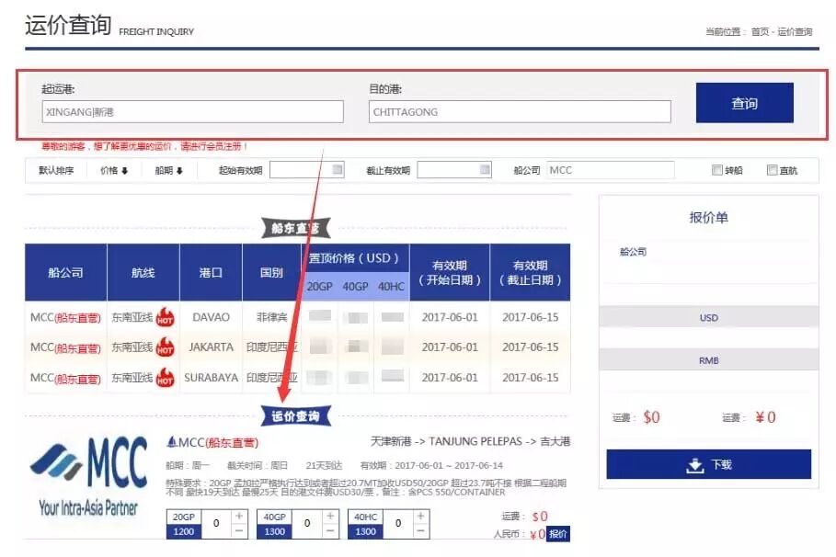
Task: Click the 船公司 column header
Action: (x=65, y=272)
